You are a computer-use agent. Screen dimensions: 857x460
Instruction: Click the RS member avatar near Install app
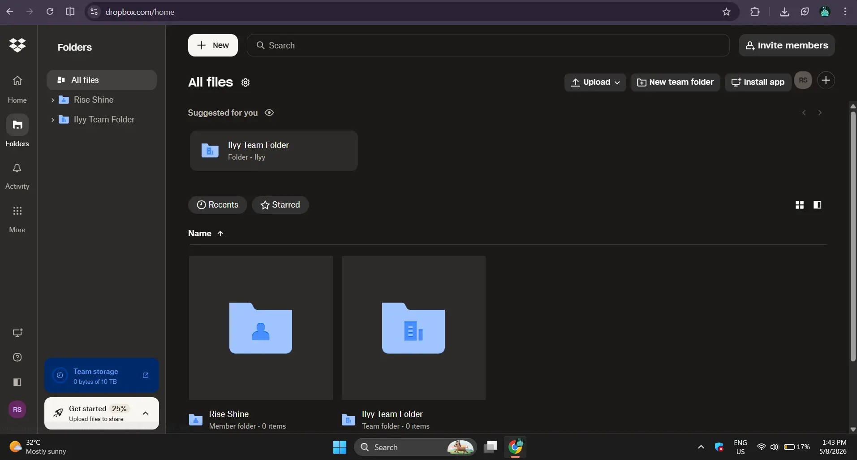pos(803,80)
